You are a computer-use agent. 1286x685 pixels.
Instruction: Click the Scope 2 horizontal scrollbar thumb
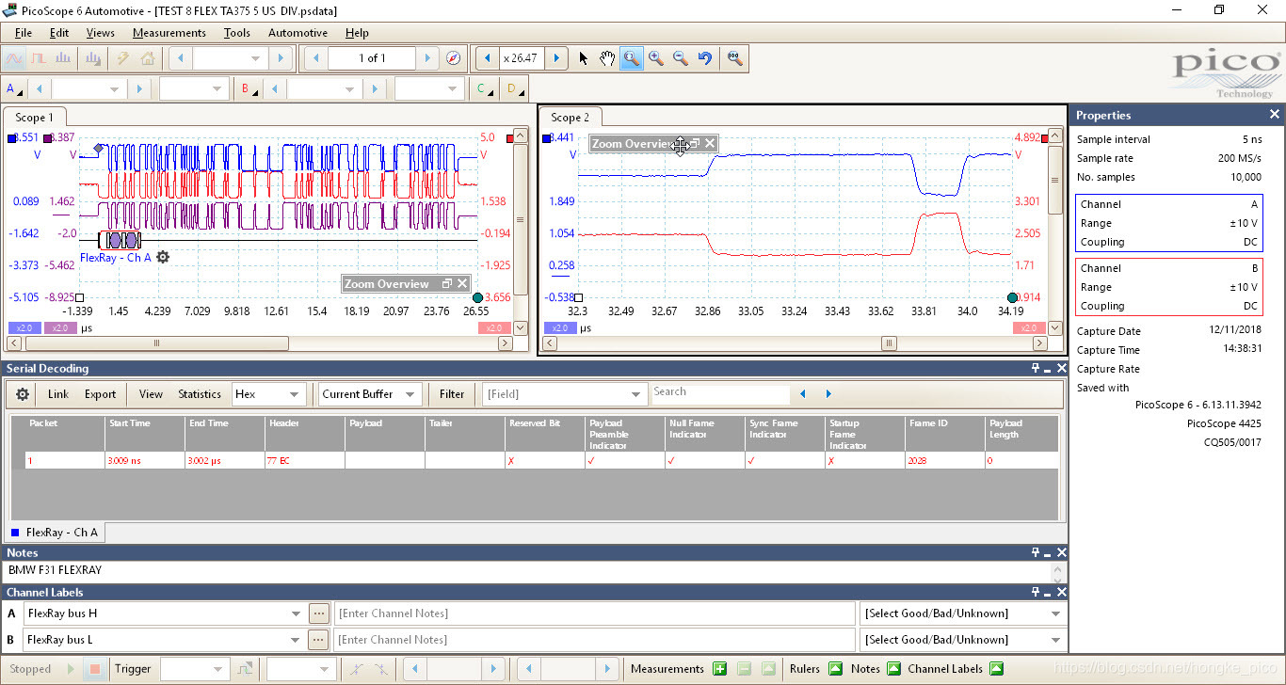889,343
